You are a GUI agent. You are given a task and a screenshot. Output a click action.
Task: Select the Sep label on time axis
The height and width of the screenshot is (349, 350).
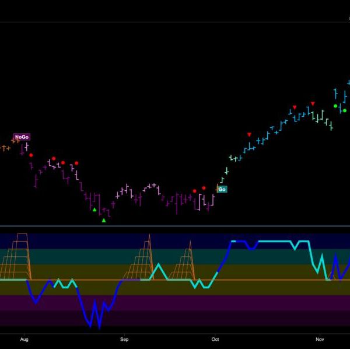[x=124, y=340]
